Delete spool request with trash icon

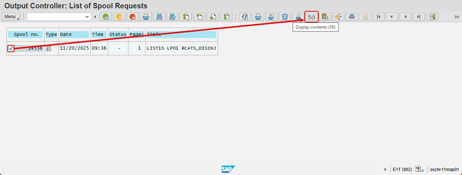[x=285, y=17]
